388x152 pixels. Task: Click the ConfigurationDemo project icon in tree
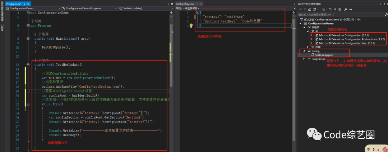(x=305, y=23)
